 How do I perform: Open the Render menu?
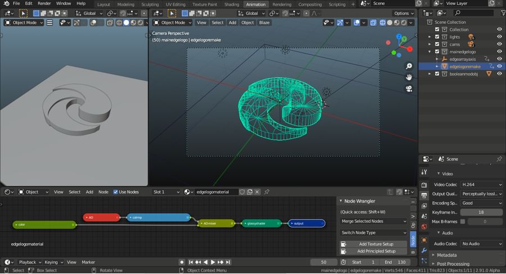tap(44, 3)
